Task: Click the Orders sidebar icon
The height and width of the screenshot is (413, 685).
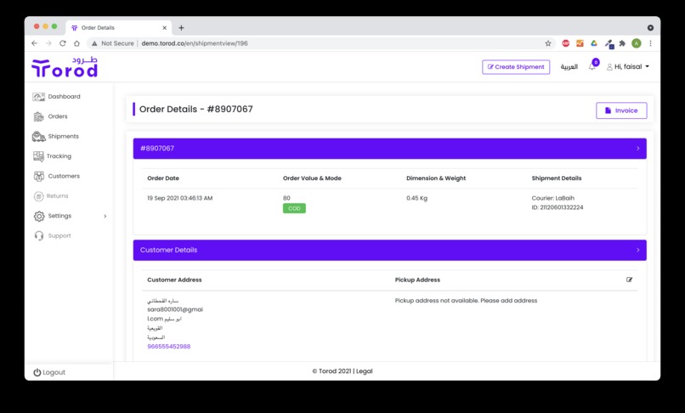Action: [x=38, y=116]
